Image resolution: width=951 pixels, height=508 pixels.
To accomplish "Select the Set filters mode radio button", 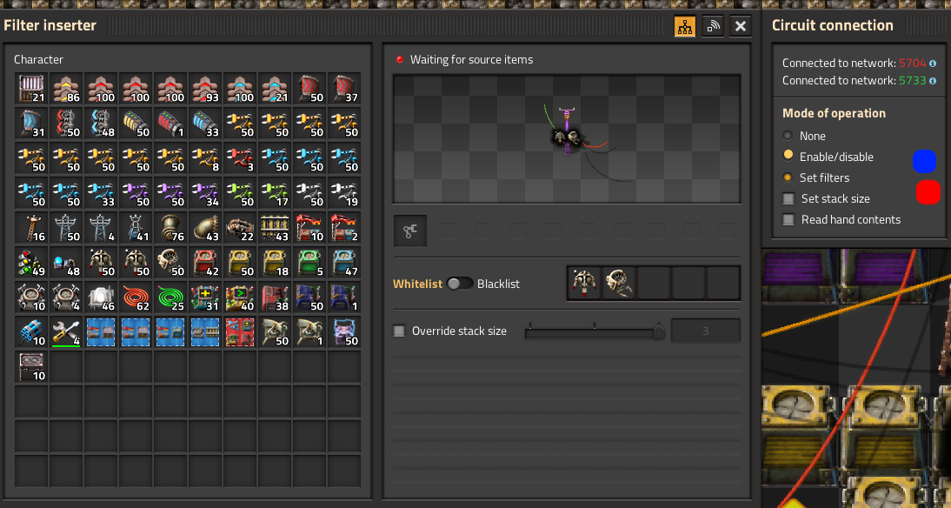I will tap(788, 177).
